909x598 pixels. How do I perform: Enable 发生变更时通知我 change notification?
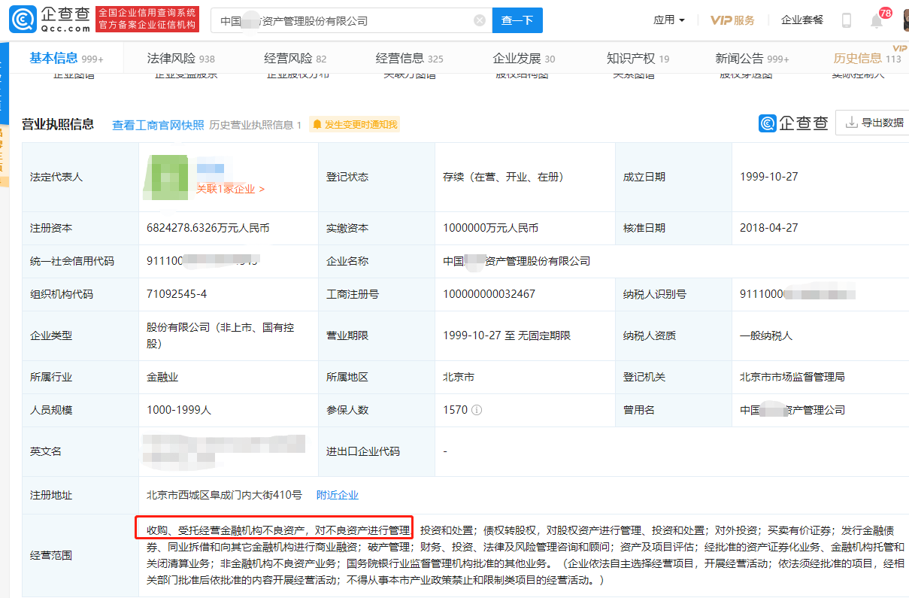pos(354,123)
